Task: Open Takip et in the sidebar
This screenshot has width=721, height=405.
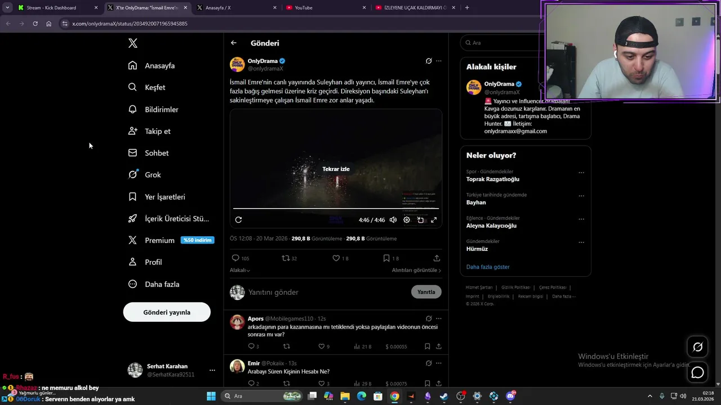Action: point(150,131)
